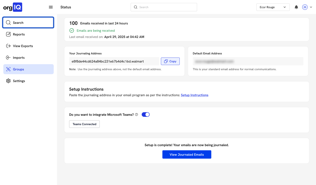
Task: Click the Settings gear icon in sidebar
Action: pyautogui.click(x=8, y=81)
